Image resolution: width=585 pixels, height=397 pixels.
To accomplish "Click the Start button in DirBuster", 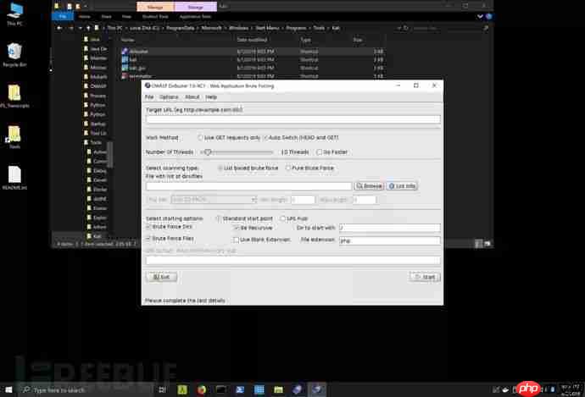I will (x=425, y=277).
